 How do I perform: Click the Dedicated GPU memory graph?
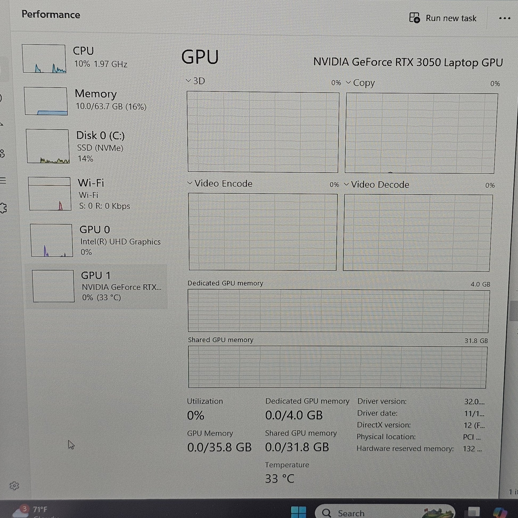[339, 311]
